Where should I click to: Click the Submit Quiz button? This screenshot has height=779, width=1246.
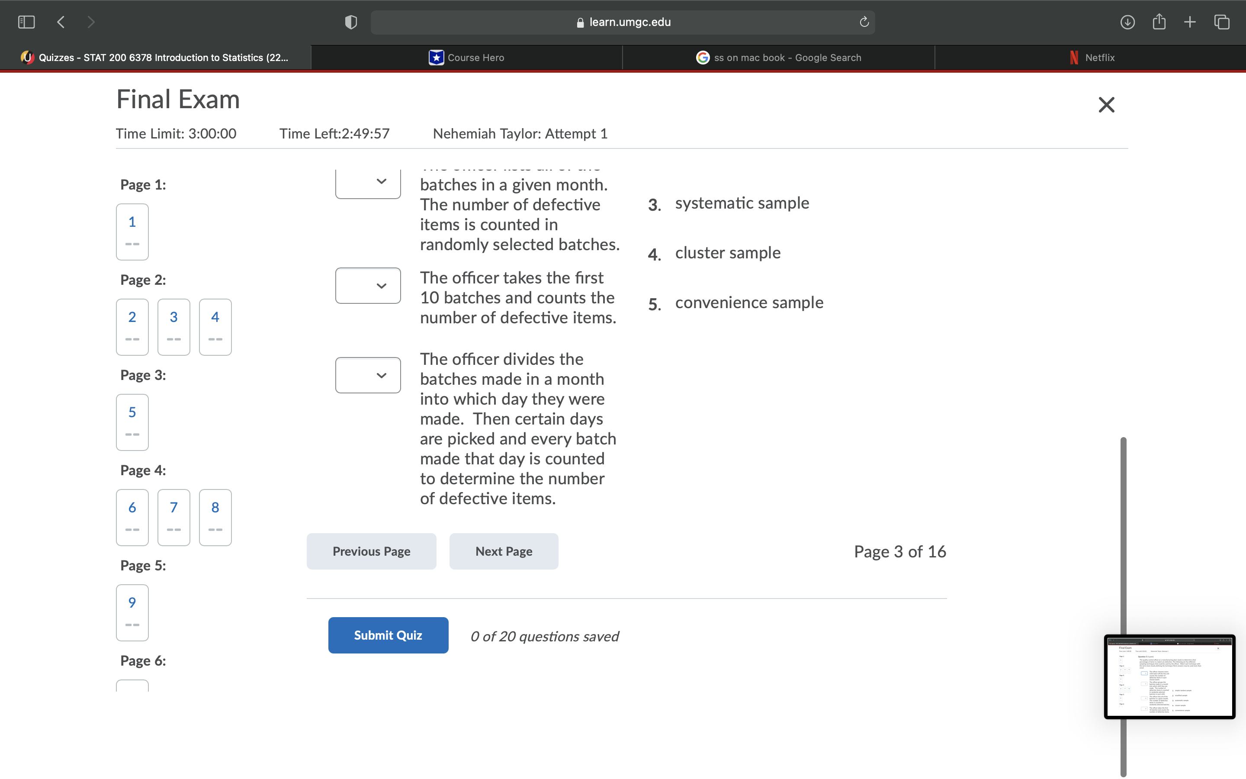[x=388, y=635]
